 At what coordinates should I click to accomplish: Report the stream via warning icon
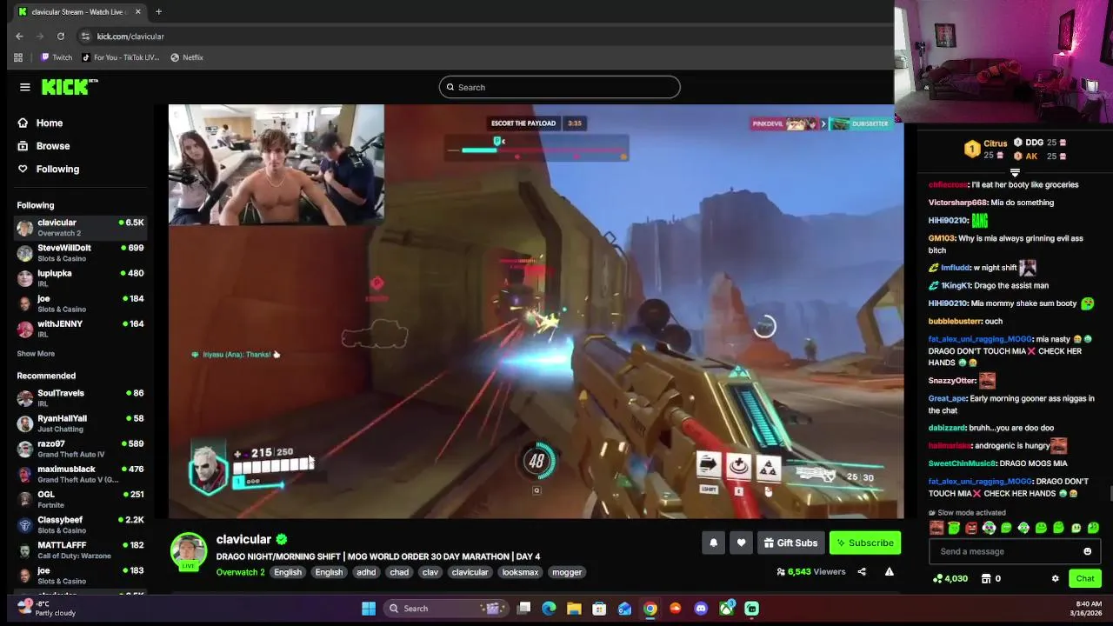(889, 572)
